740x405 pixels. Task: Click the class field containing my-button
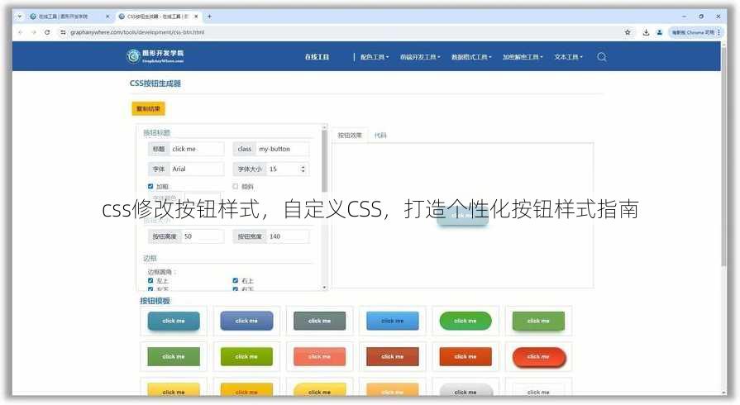click(x=282, y=149)
